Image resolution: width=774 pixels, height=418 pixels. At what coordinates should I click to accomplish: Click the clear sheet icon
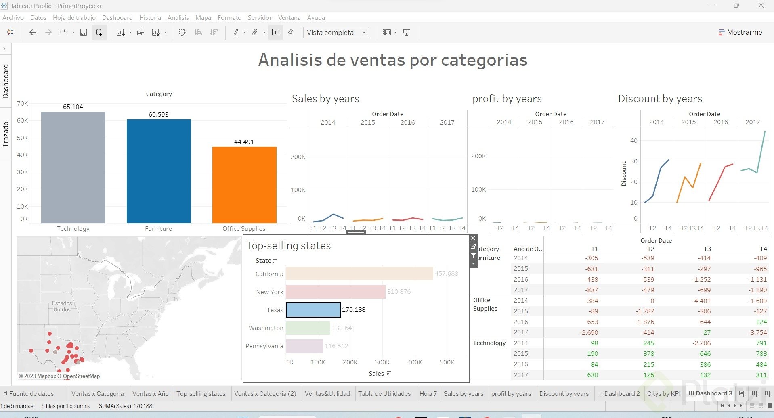coord(156,32)
